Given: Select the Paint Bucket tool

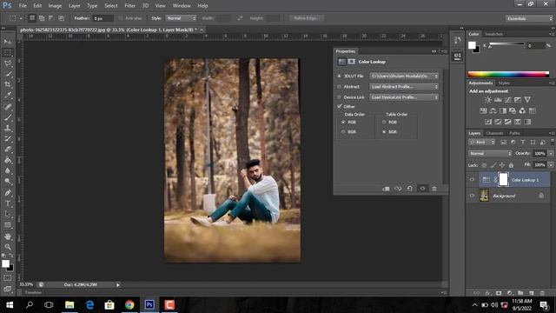Looking at the screenshot, I should 8,160.
